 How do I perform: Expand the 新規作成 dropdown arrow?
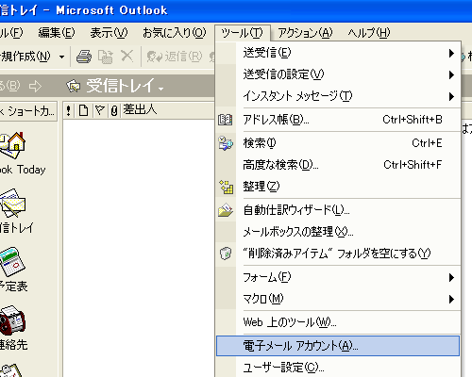point(61,57)
